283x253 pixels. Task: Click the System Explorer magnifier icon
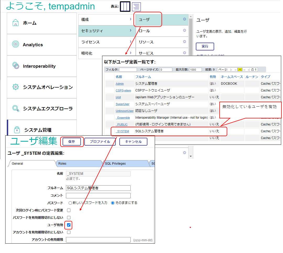(16, 108)
